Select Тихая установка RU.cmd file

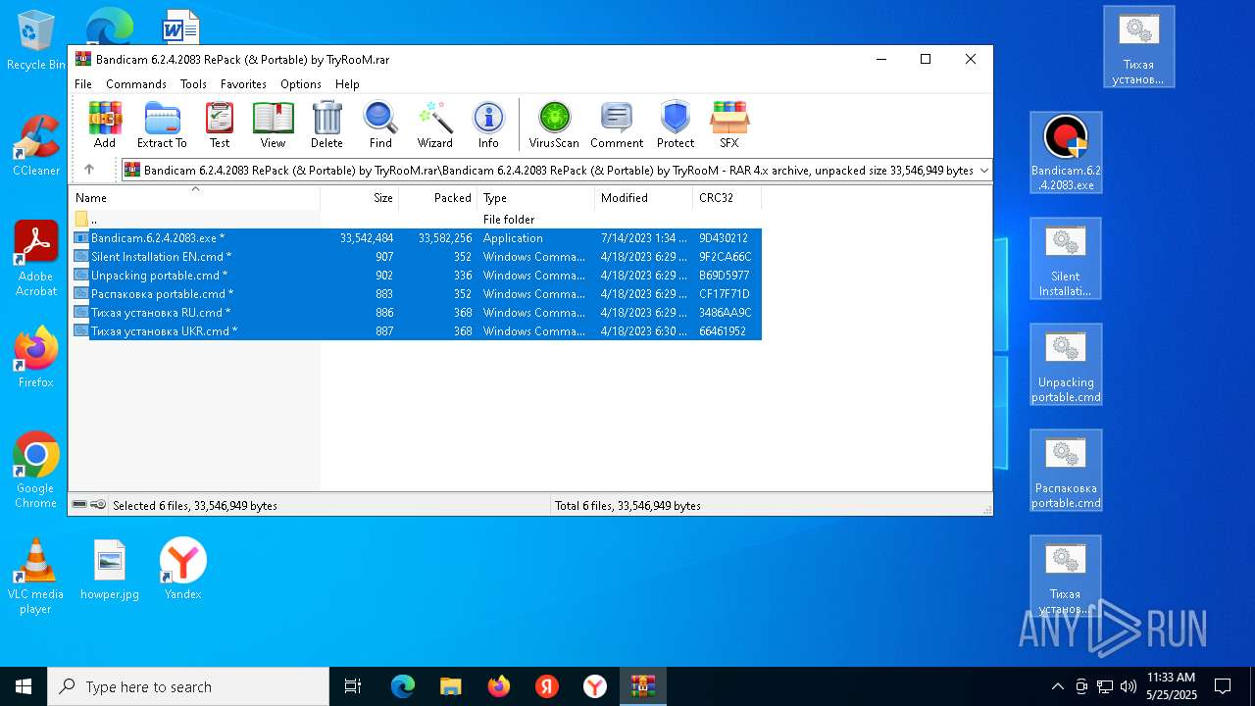(416, 313)
